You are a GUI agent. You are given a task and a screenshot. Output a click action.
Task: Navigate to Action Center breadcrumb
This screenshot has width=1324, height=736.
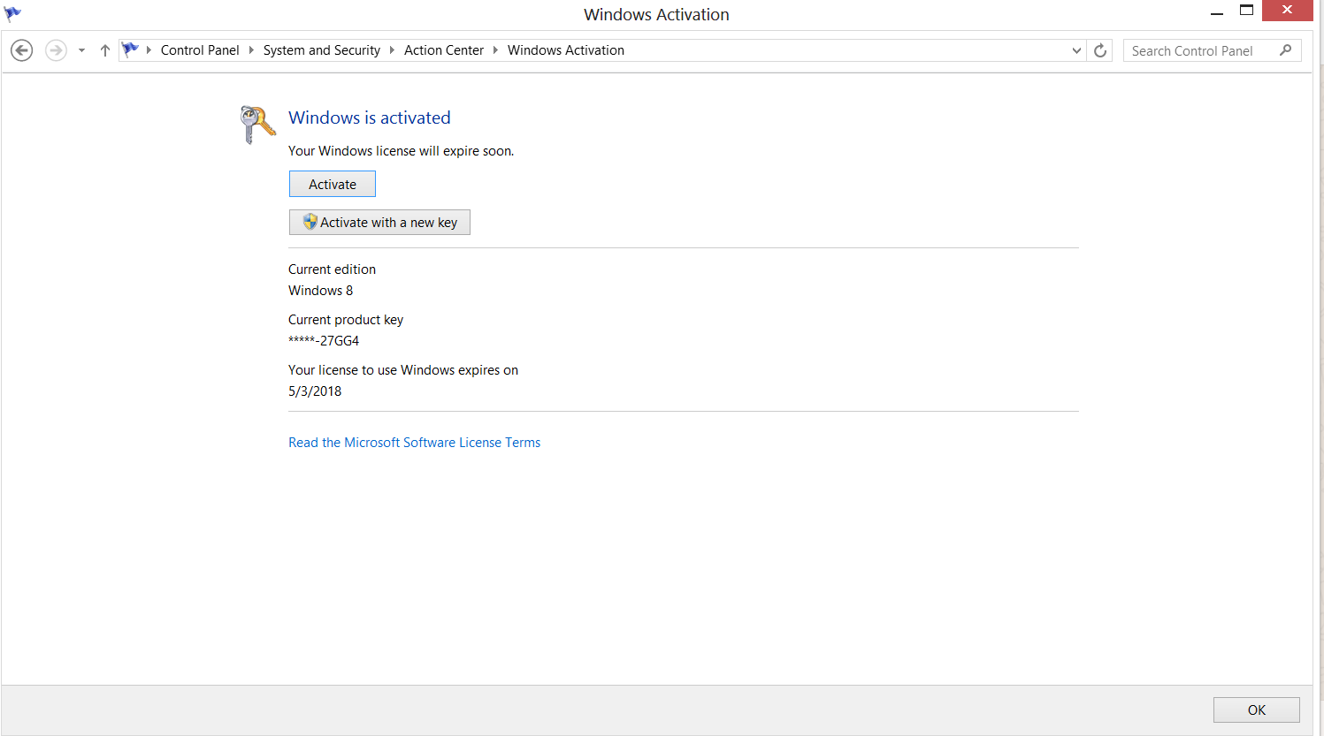[444, 50]
